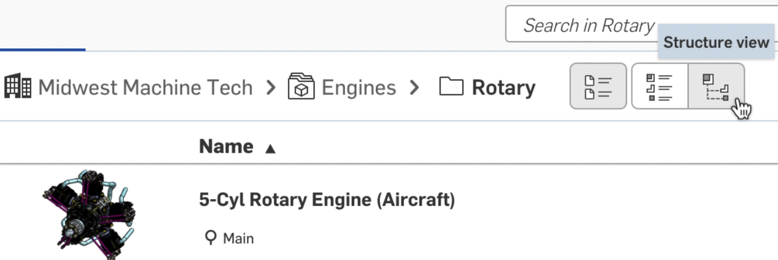Click the ascending sort arrow beside Name

[270, 149]
